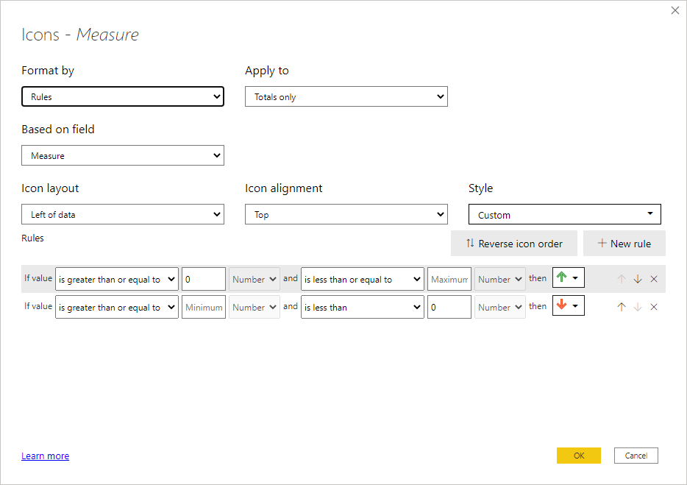The width and height of the screenshot is (687, 485).
Task: Open the Icon layout Left of data dropdown
Action: tap(123, 214)
